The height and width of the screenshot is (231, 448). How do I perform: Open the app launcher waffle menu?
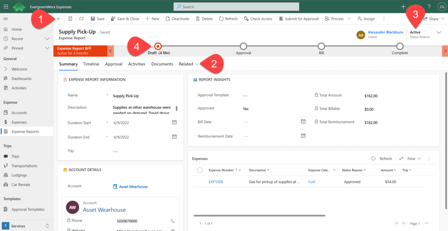[x=5, y=6]
